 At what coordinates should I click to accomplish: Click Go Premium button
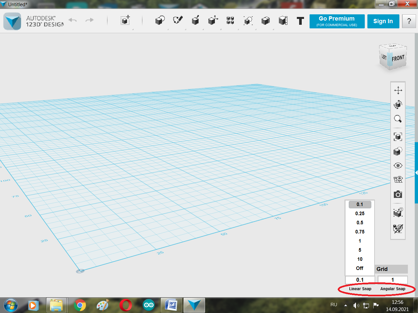tap(337, 21)
